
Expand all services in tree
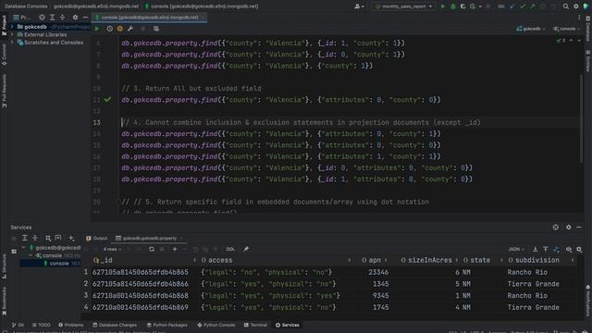[x=25, y=238]
